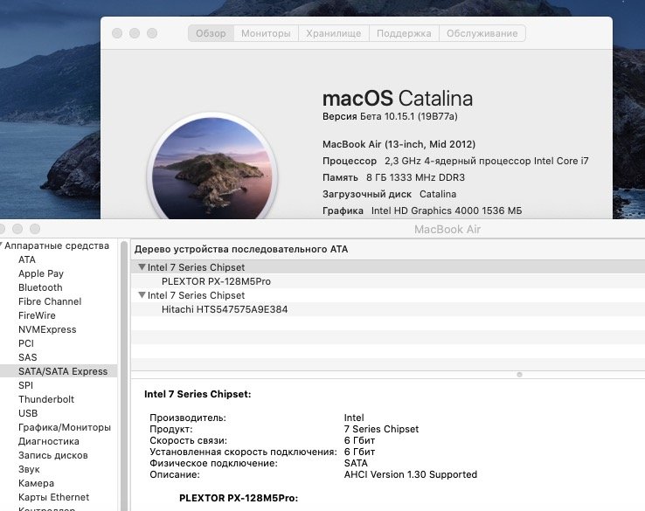Switch to the Обзор tab
The height and width of the screenshot is (511, 645).
[x=211, y=33]
